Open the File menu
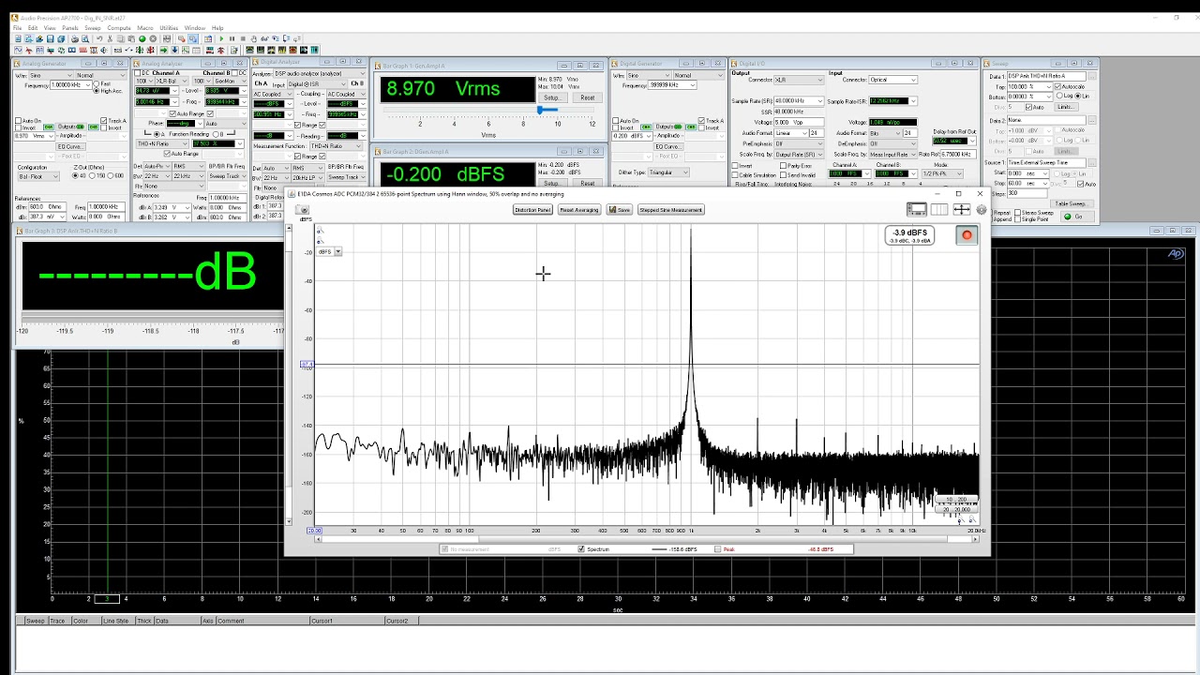Image resolution: width=1200 pixels, height=675 pixels. 17,28
